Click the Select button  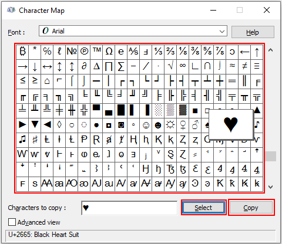coord(204,208)
